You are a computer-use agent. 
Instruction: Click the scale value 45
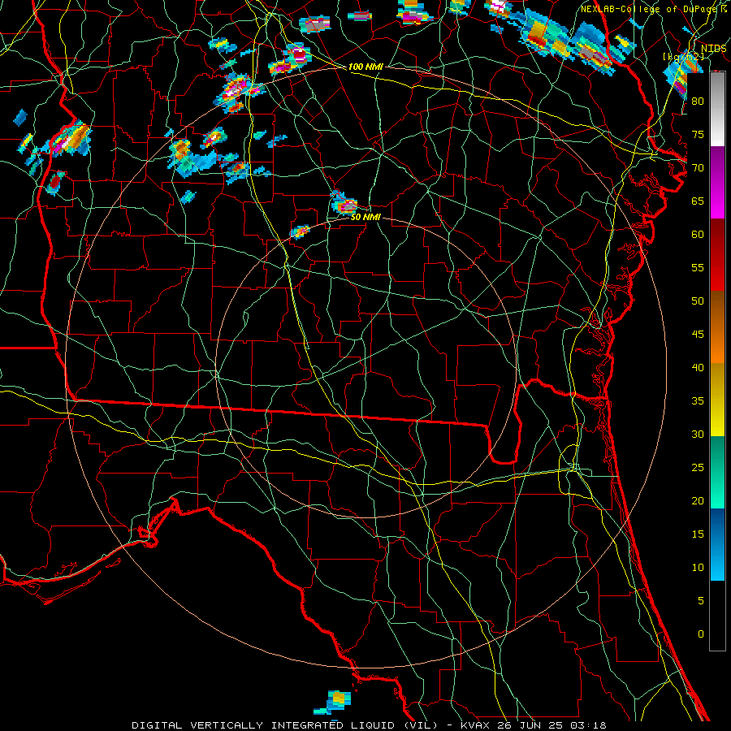698,335
